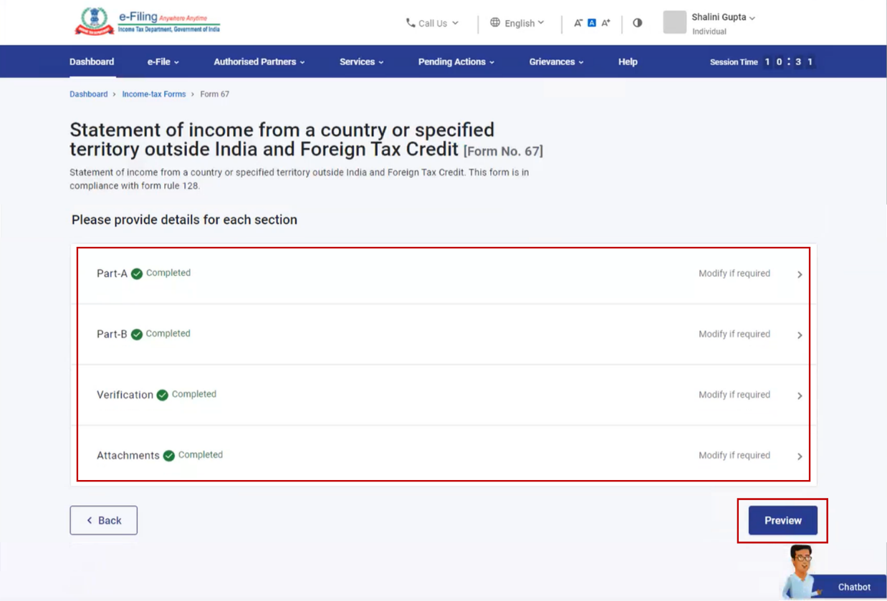Modify the Verification section
The image size is (887, 601).
(x=734, y=395)
